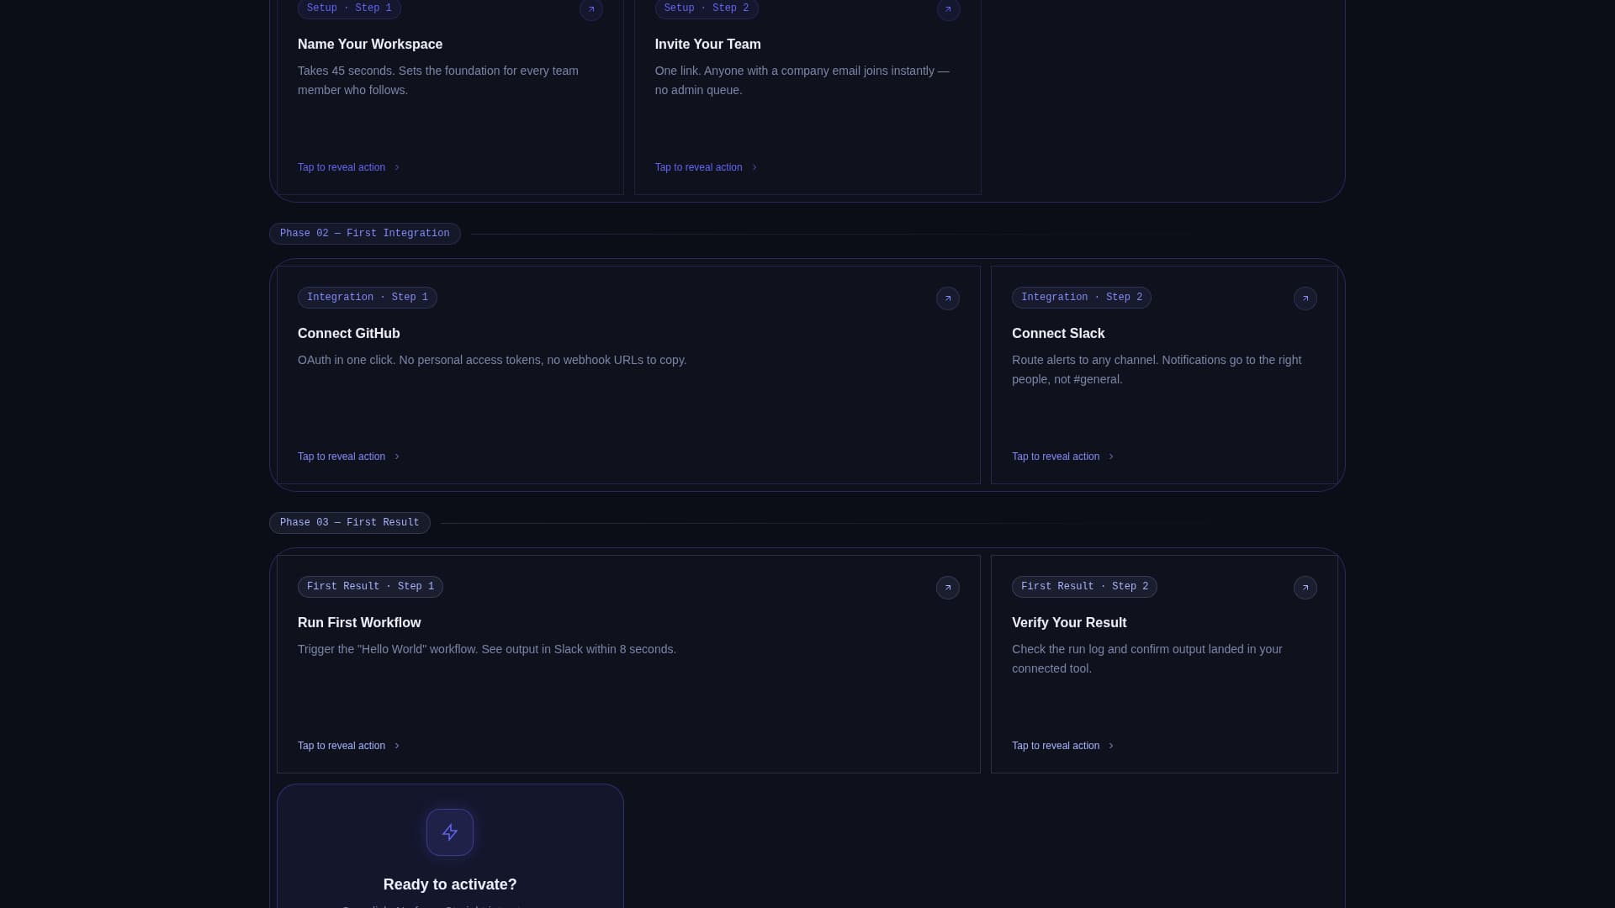This screenshot has height=908, width=1615.
Task: Reveal action for Verify Your Result
Action: (1063, 746)
